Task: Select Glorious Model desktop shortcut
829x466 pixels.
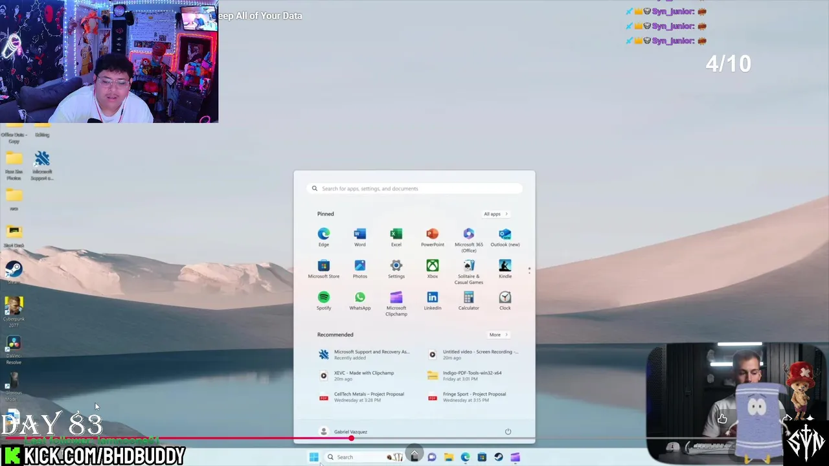Action: (14, 387)
